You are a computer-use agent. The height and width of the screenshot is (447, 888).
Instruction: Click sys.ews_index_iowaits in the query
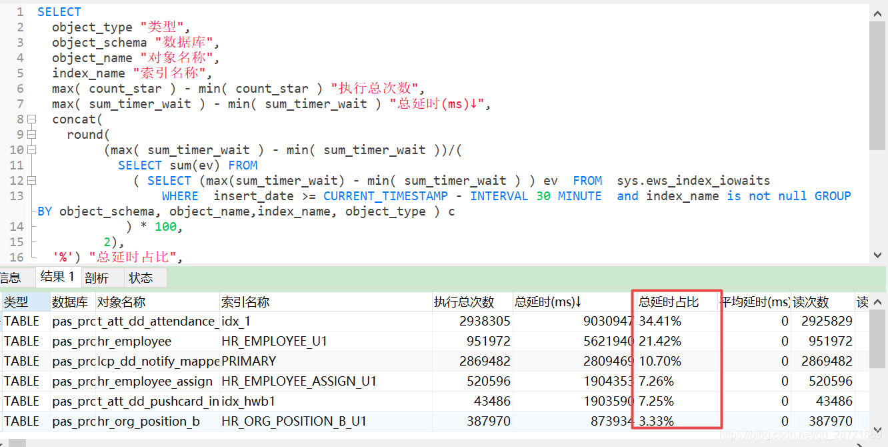click(x=693, y=181)
